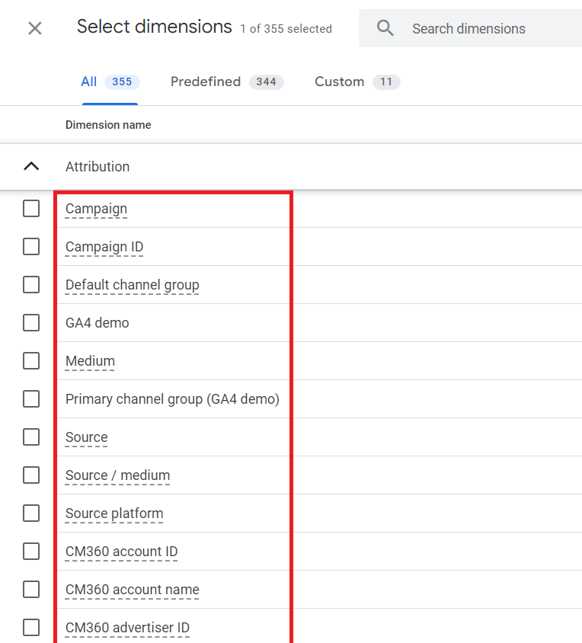Toggle Primary channel group (GA4 demo) checkbox
Viewport: 582px width, 643px height.
tap(31, 399)
